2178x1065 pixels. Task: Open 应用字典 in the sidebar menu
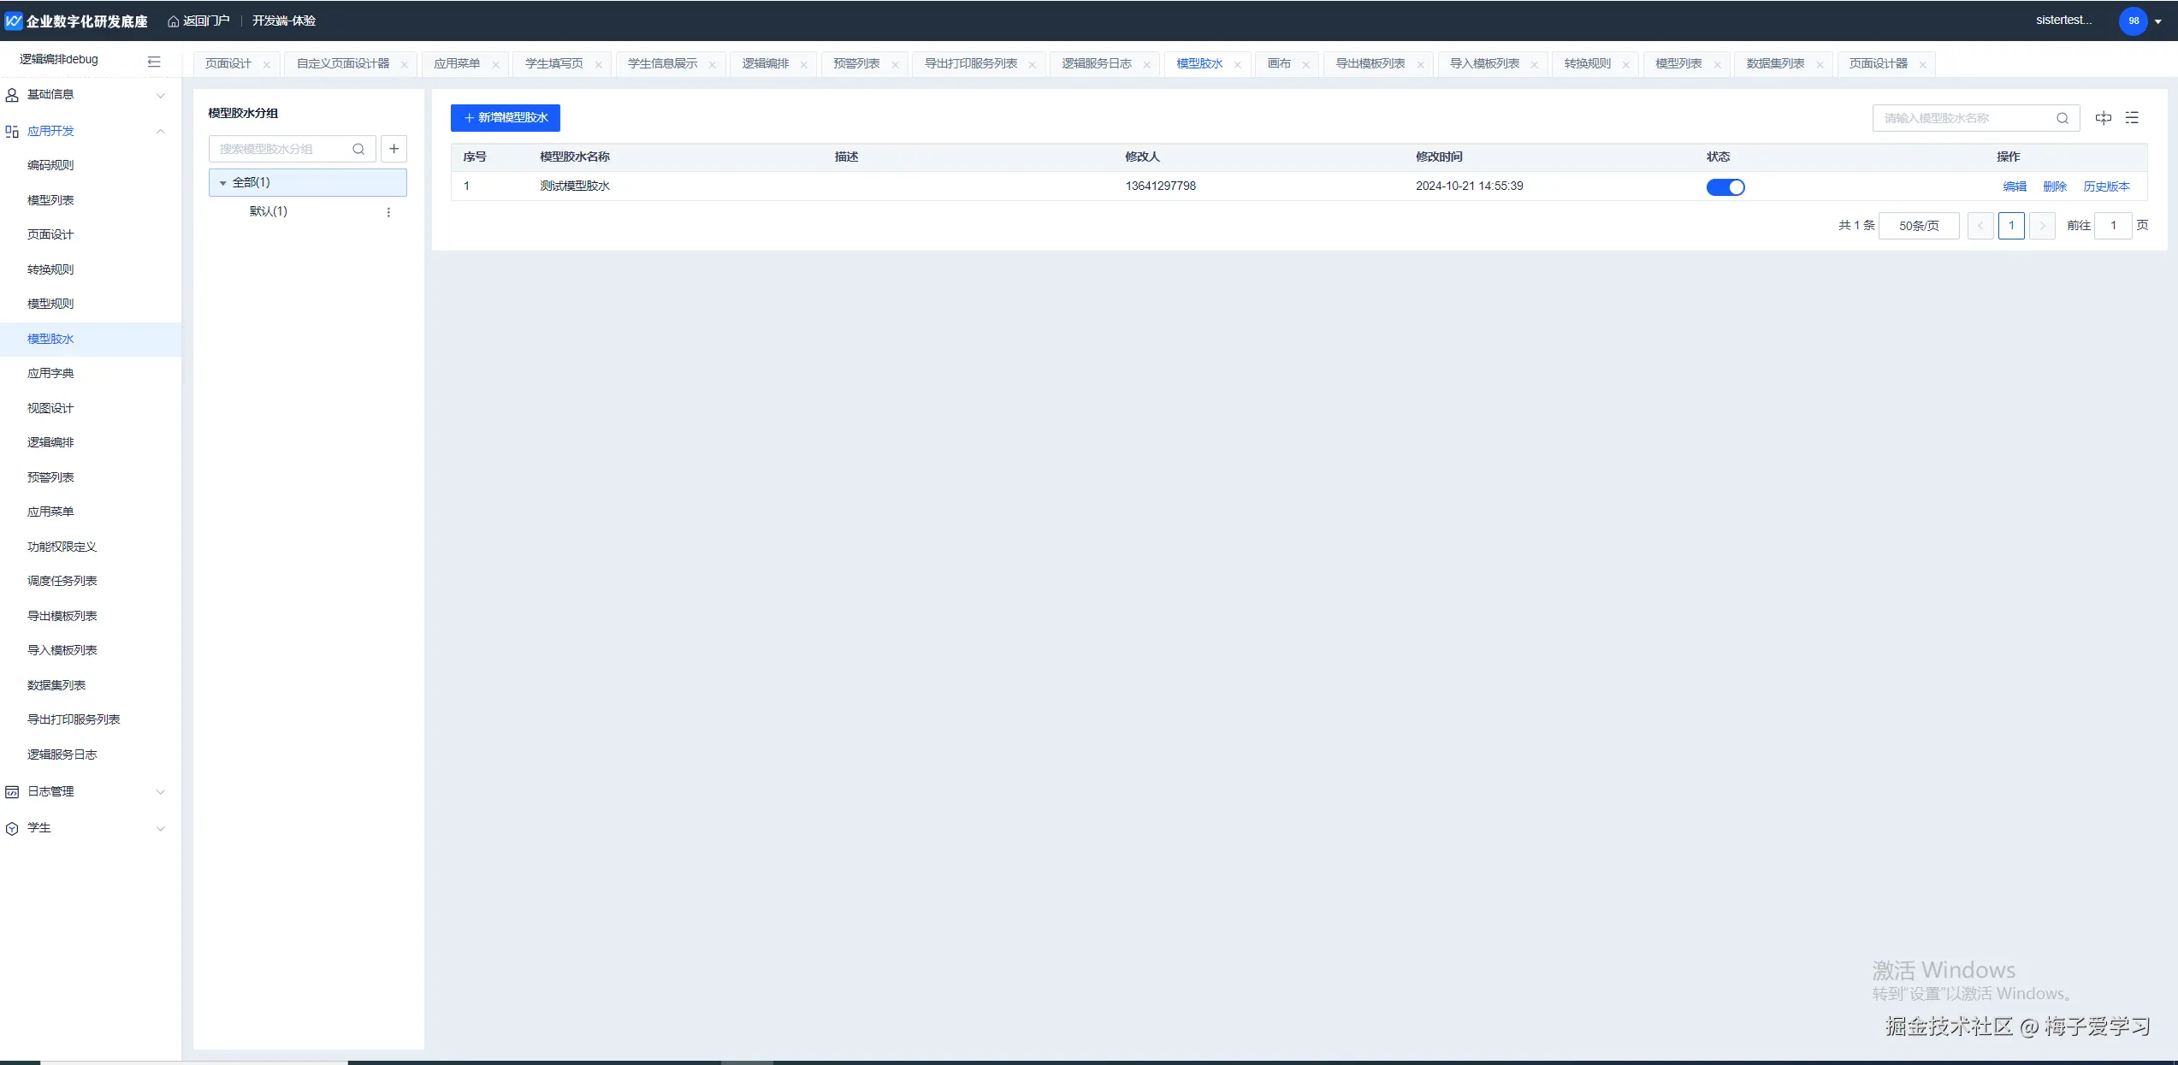pos(50,373)
